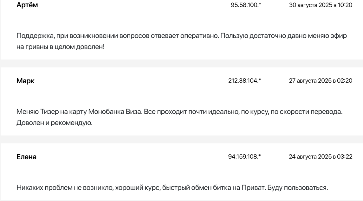Click the date 30 августа 2025 в 10:20

[x=320, y=5]
